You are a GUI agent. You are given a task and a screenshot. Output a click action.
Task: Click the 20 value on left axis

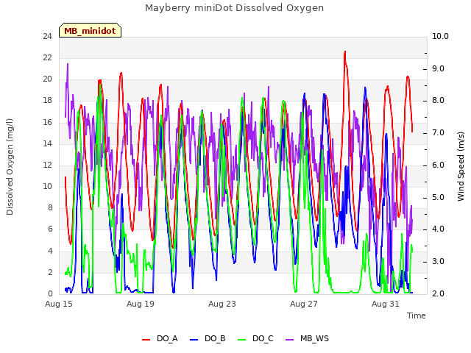tap(47, 79)
